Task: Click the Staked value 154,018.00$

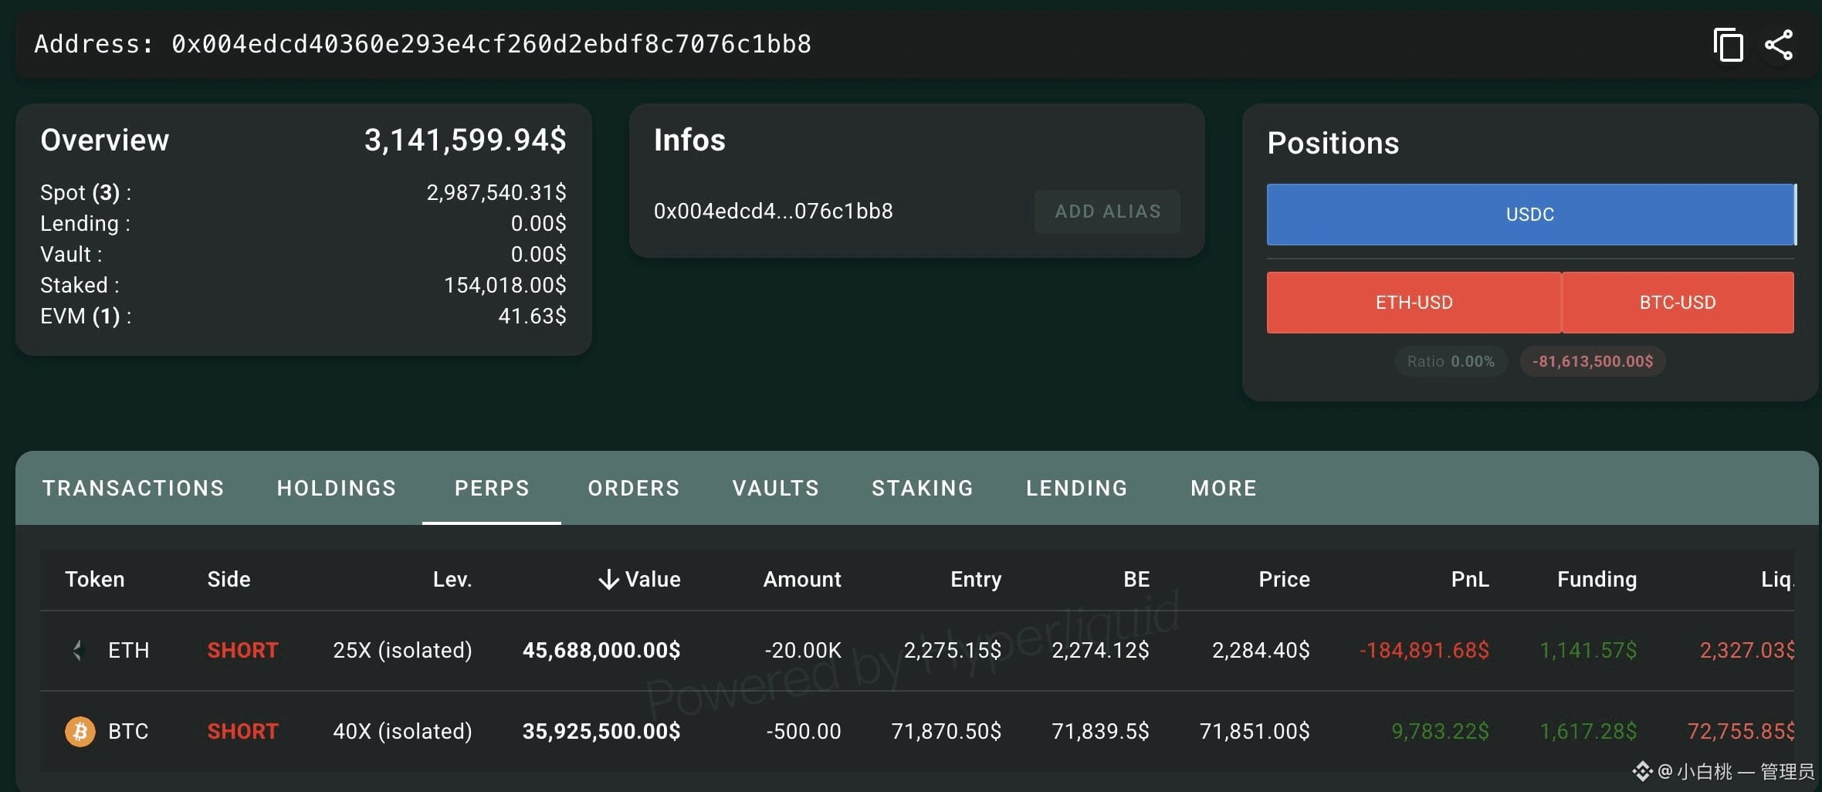Action: [x=505, y=285]
